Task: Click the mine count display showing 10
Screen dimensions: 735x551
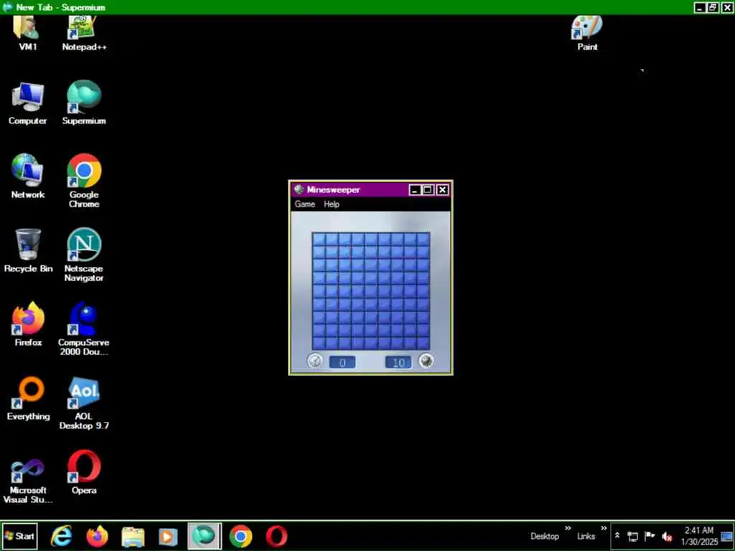Action: (x=398, y=362)
